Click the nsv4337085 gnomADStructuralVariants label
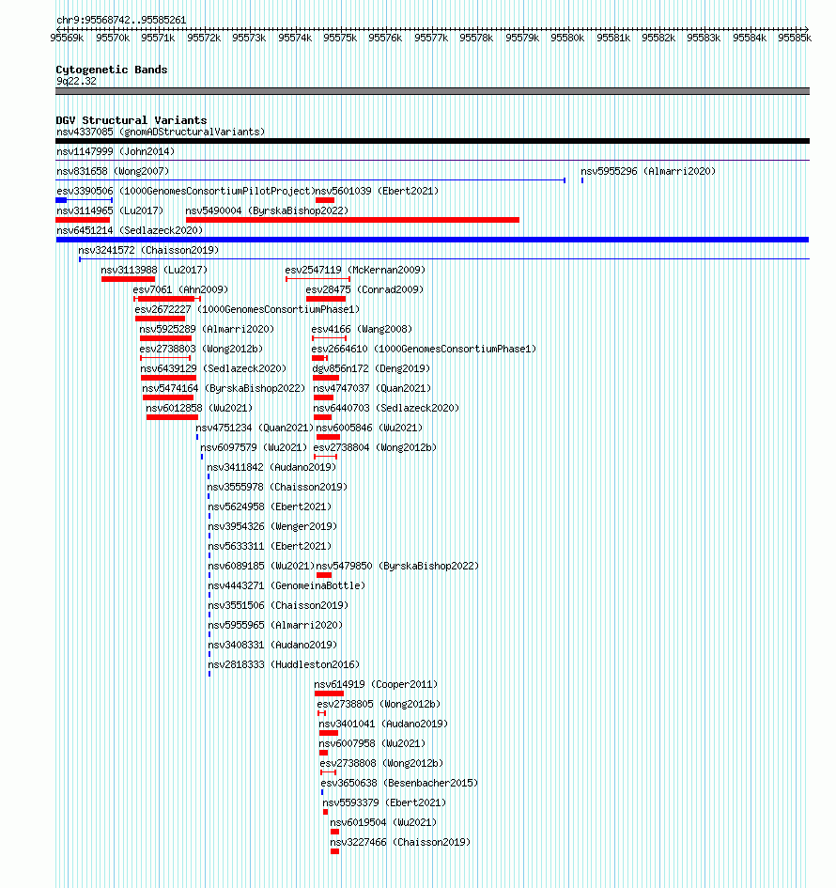This screenshot has width=836, height=888. 161,132
